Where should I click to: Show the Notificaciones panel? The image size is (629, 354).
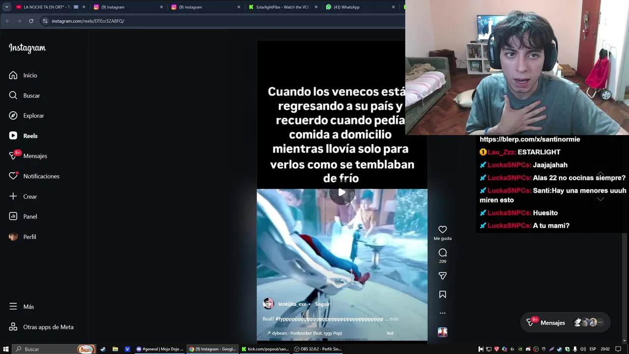click(34, 176)
